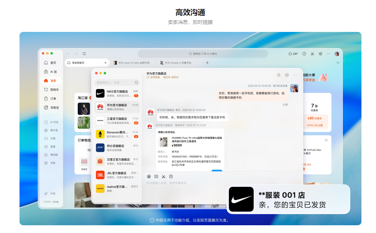
Task: Open the Bananain蕉内 conversation
Action: (117, 134)
